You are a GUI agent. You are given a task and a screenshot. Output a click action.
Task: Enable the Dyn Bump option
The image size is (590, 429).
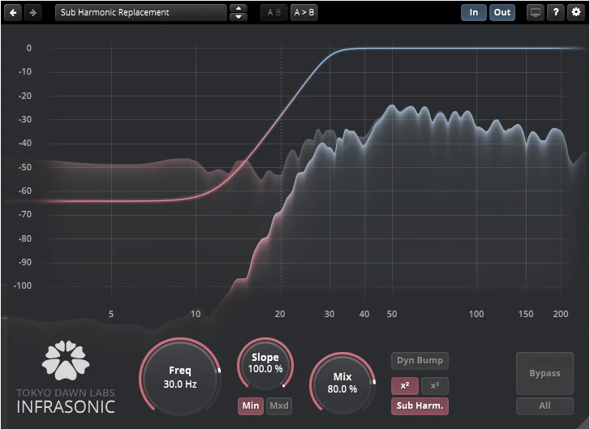[x=420, y=361]
